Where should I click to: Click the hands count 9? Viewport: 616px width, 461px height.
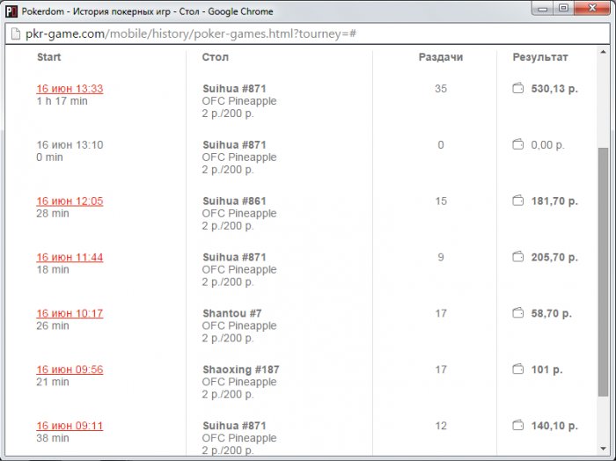coord(441,257)
